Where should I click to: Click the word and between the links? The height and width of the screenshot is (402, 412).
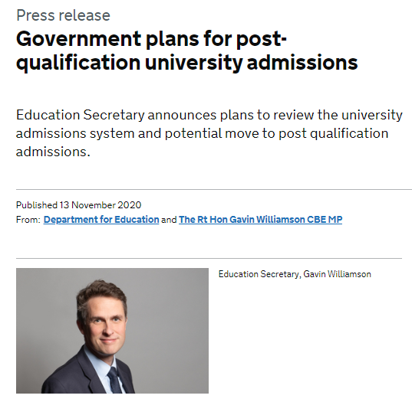coord(169,220)
